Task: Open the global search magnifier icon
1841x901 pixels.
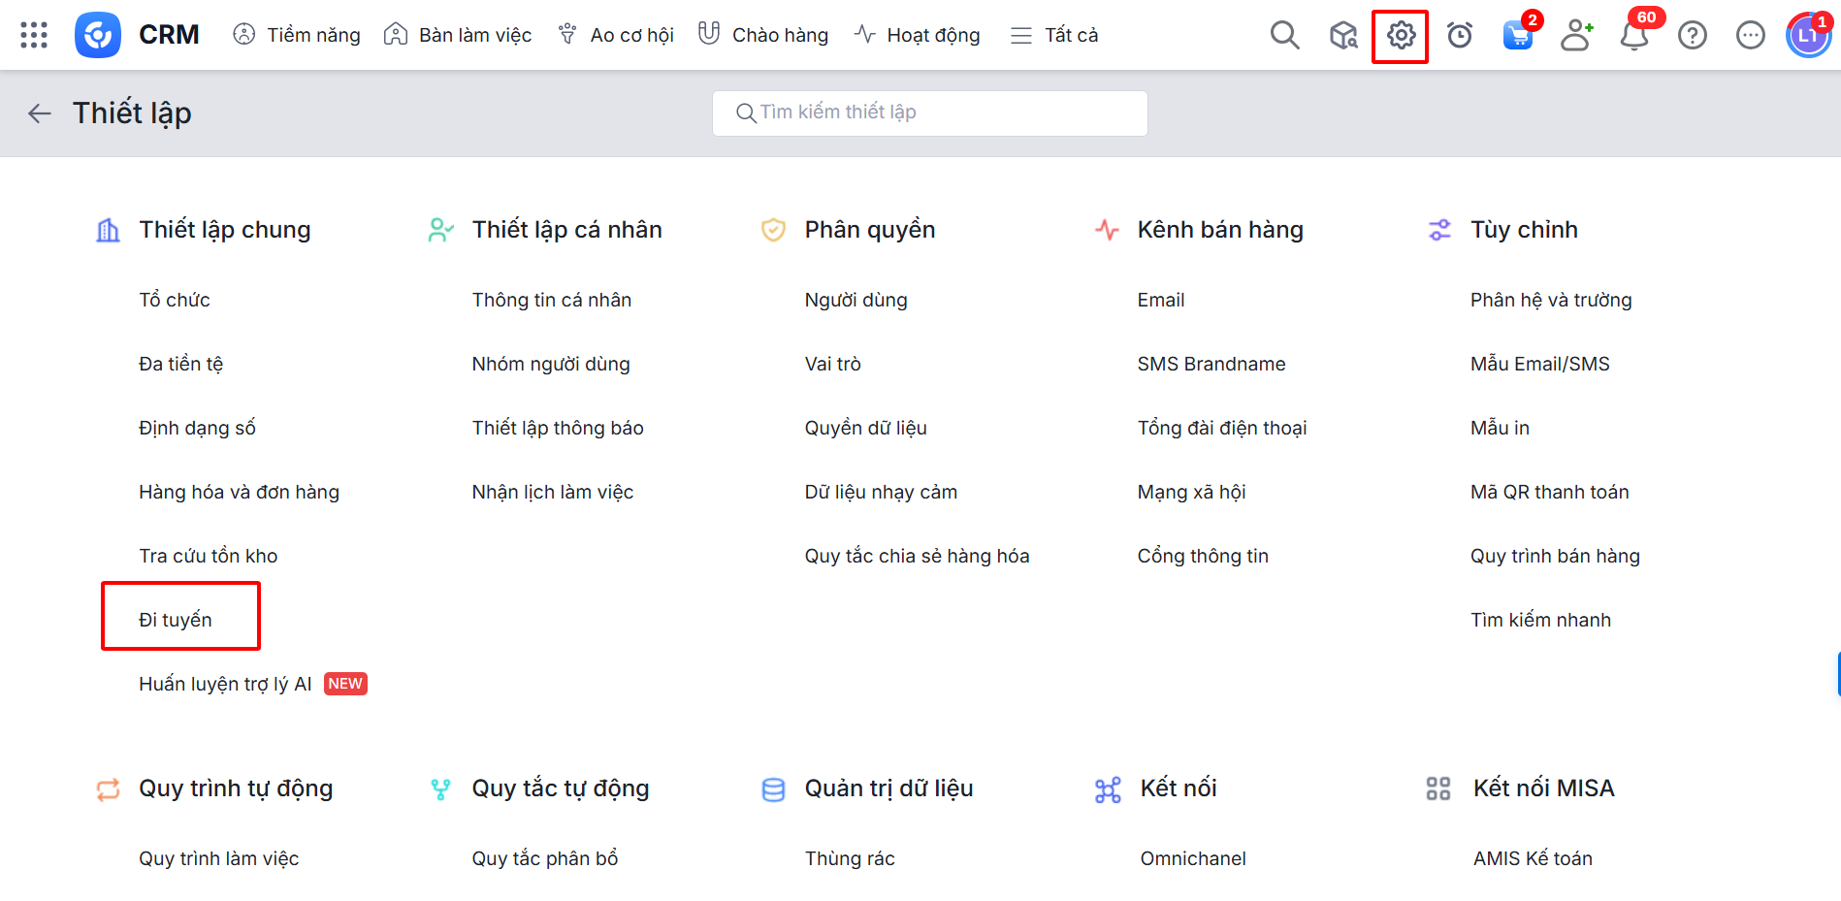Action: tap(1284, 35)
